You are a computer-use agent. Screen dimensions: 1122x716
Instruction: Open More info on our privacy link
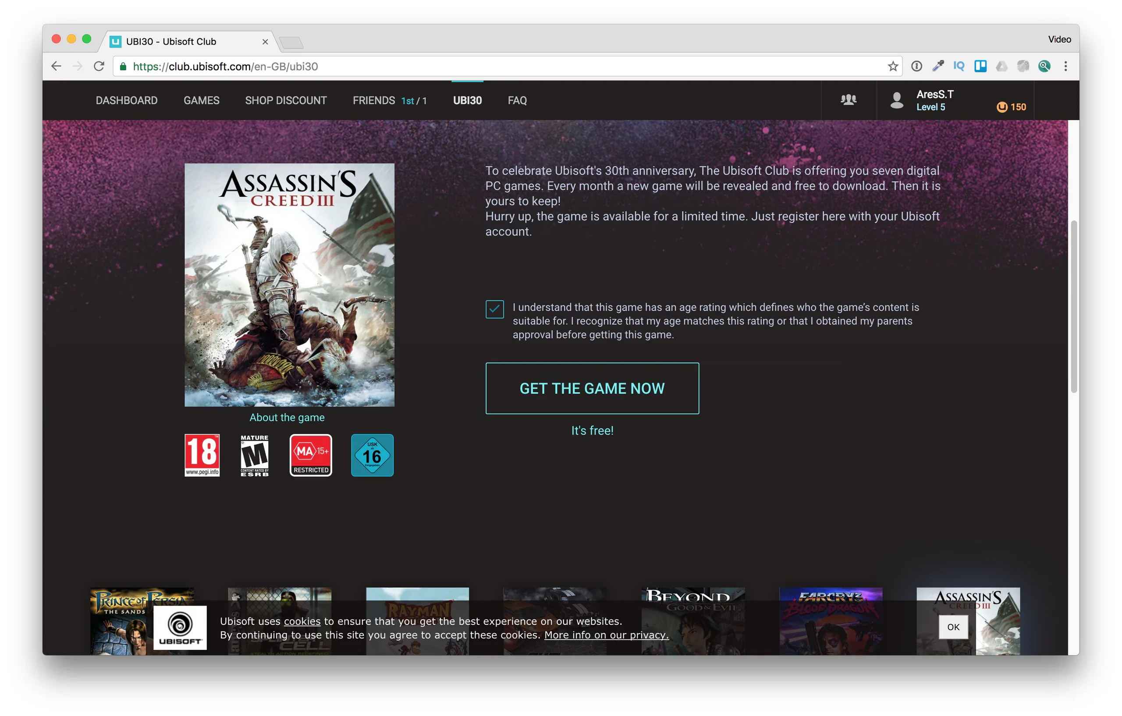(606, 635)
